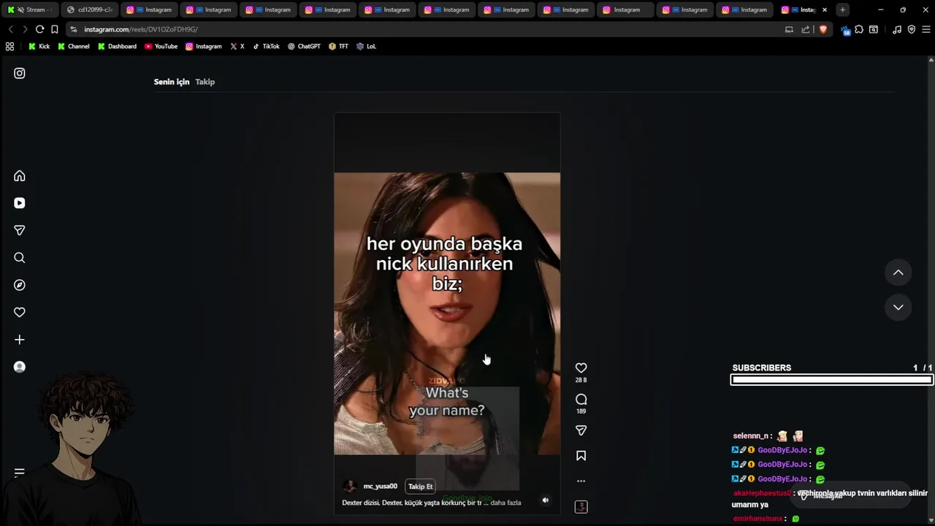Expand caption with daha fazla
Viewport: 935px width, 526px height.
pyautogui.click(x=505, y=503)
